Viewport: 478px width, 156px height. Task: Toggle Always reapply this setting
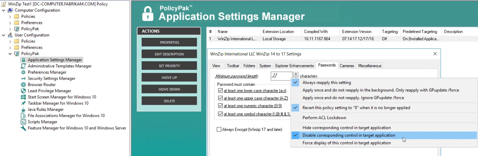click(x=384, y=82)
